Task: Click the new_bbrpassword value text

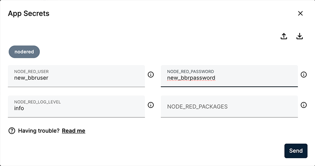Action: point(191,78)
